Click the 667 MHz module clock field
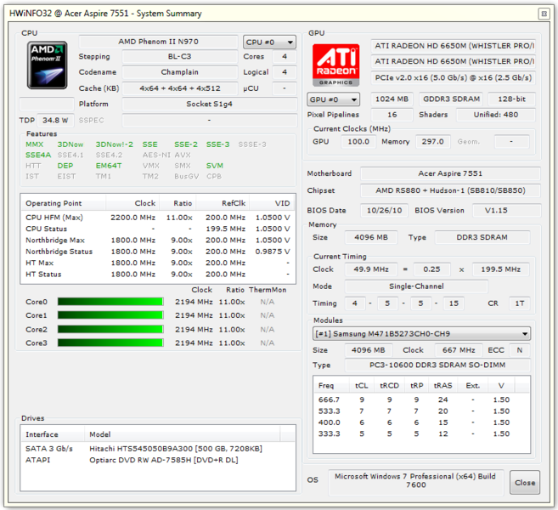Image resolution: width=558 pixels, height=510 pixels. (459, 350)
